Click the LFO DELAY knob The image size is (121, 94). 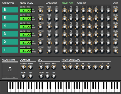click(41, 67)
